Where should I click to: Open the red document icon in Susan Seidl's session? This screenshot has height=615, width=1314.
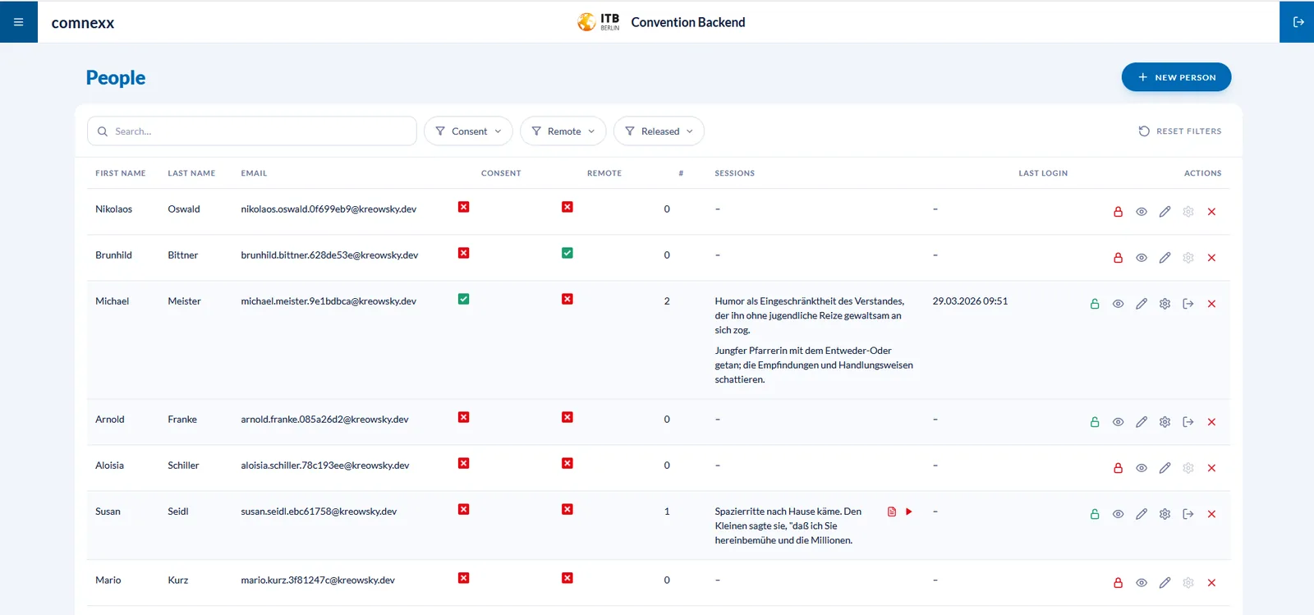pos(892,512)
